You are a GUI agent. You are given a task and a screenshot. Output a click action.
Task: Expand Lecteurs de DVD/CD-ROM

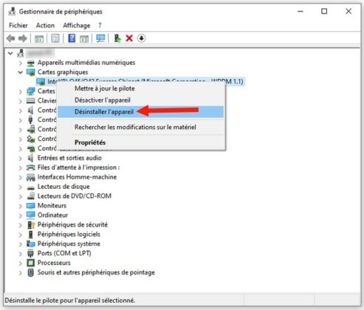click(21, 196)
